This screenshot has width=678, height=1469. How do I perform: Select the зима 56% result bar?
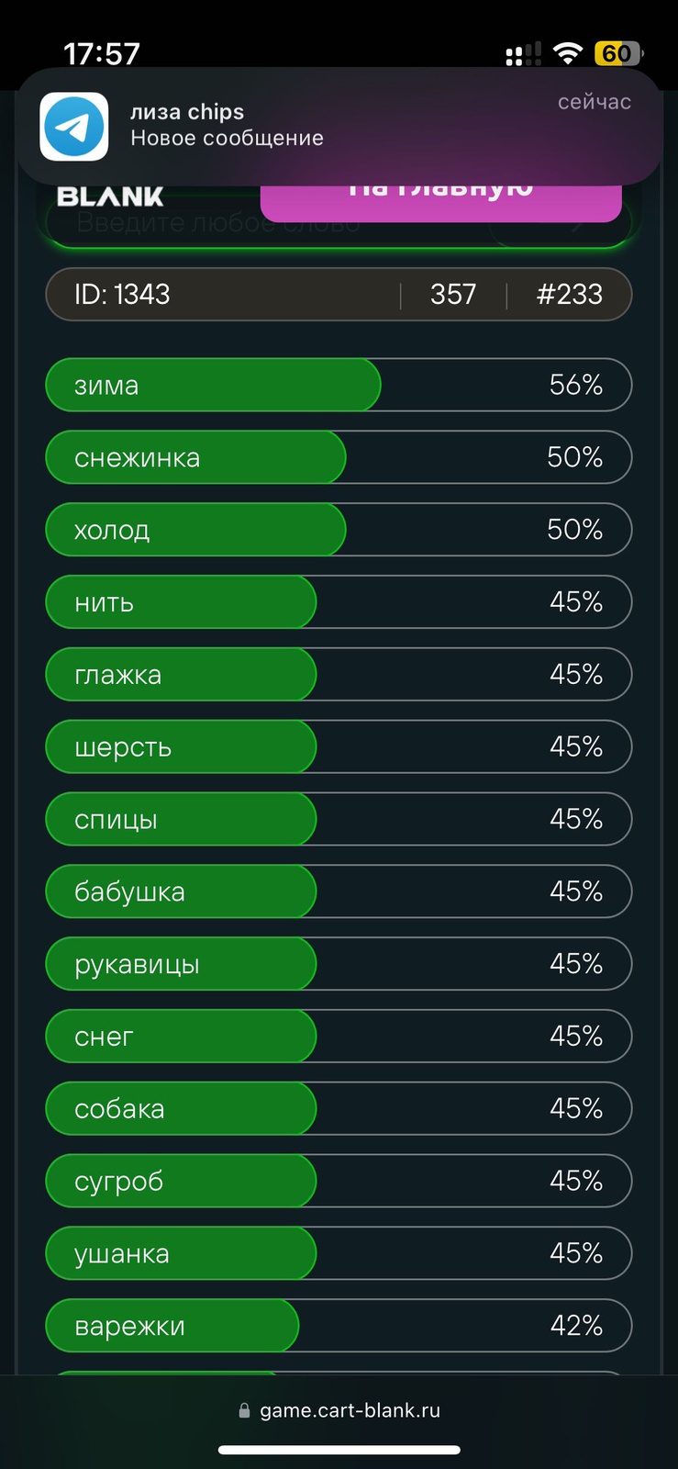[339, 385]
